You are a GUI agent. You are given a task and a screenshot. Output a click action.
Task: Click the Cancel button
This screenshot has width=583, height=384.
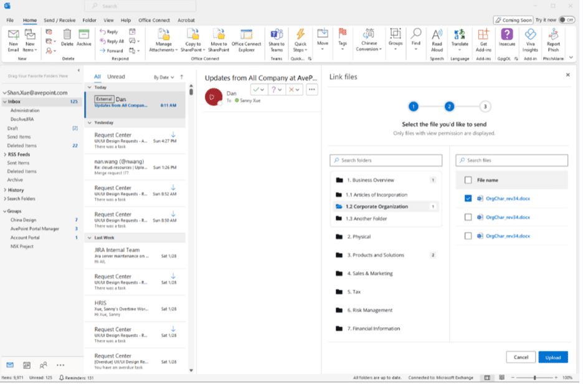521,357
